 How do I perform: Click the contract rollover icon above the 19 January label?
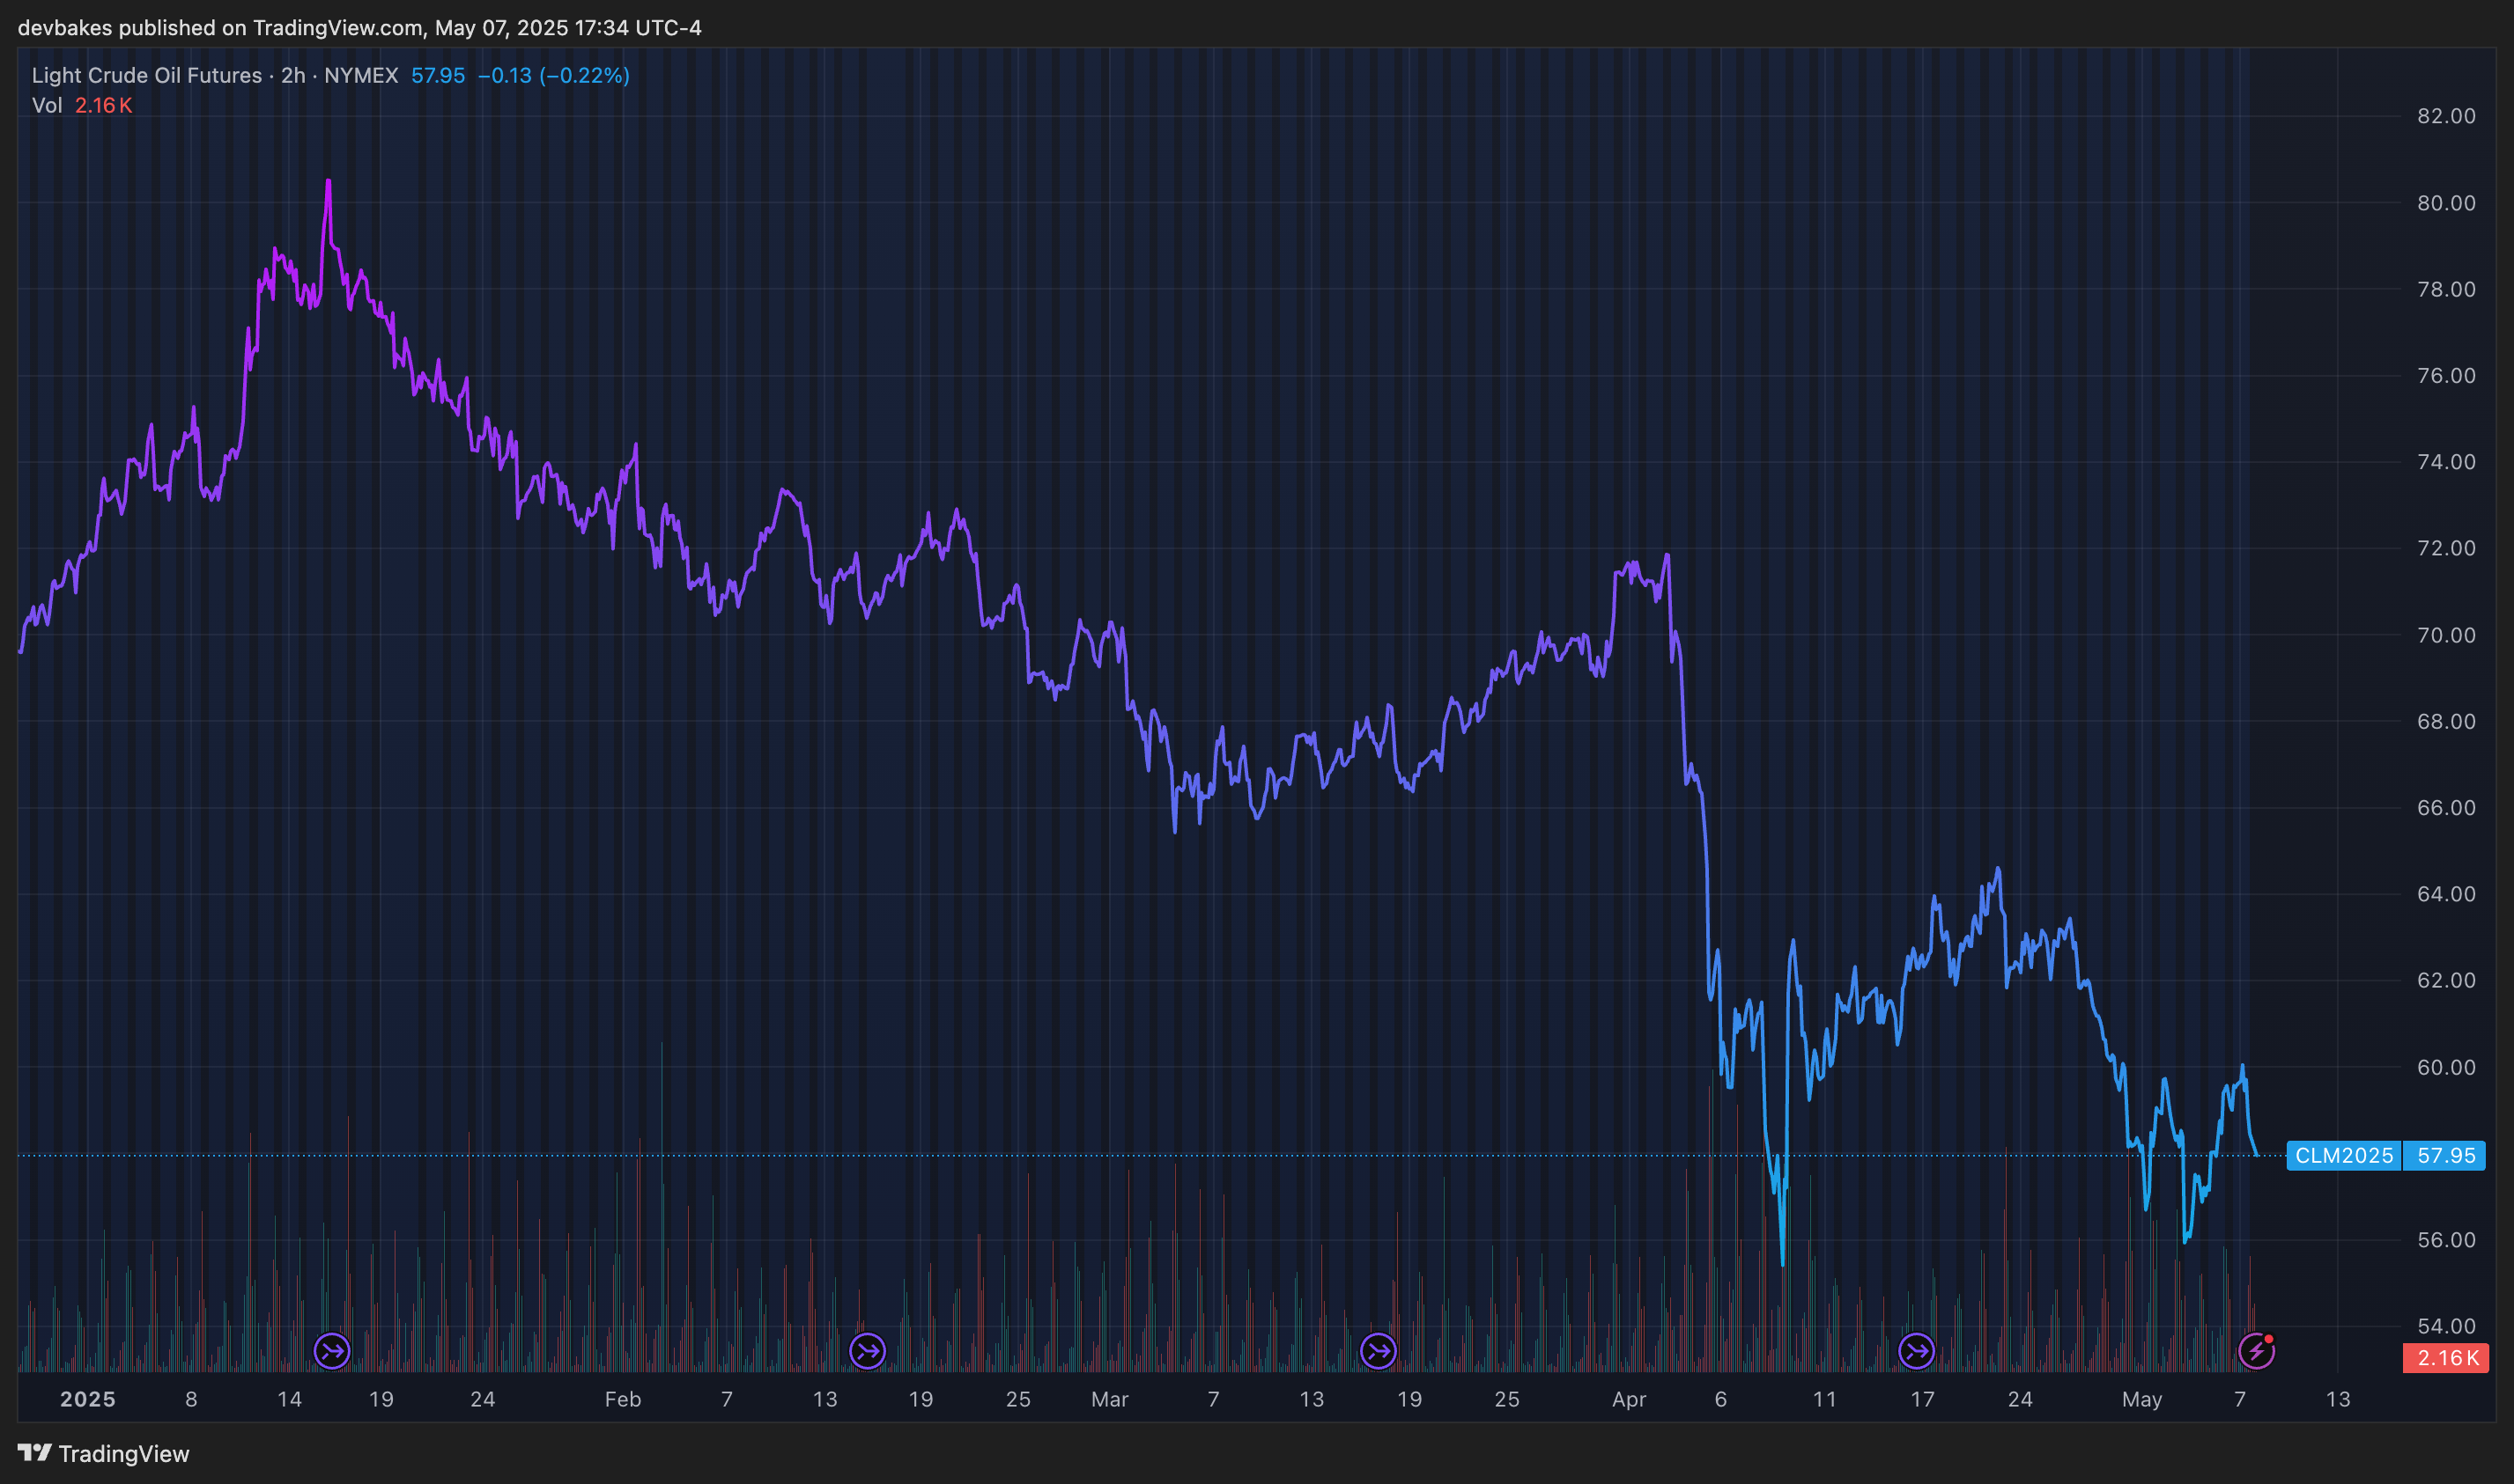pyautogui.click(x=332, y=1351)
